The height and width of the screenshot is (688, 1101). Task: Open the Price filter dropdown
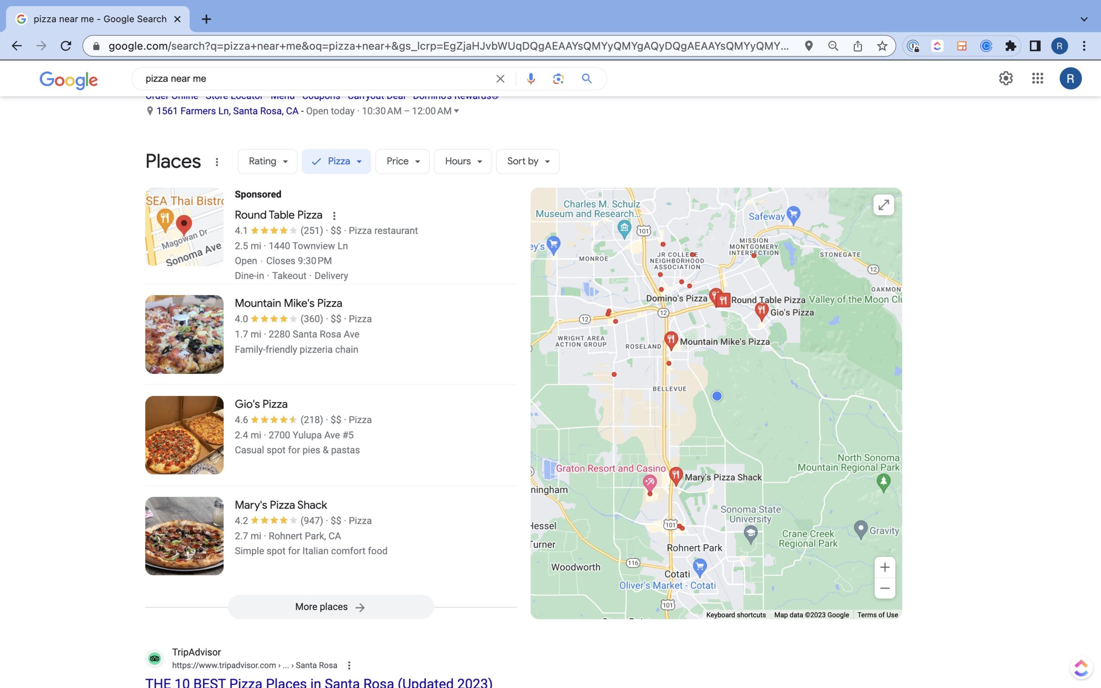402,161
